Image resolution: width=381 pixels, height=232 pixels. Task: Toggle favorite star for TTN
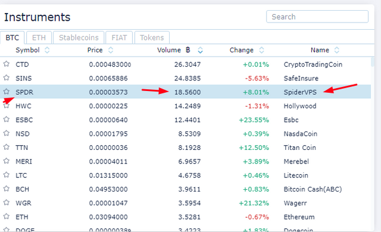coord(7,147)
